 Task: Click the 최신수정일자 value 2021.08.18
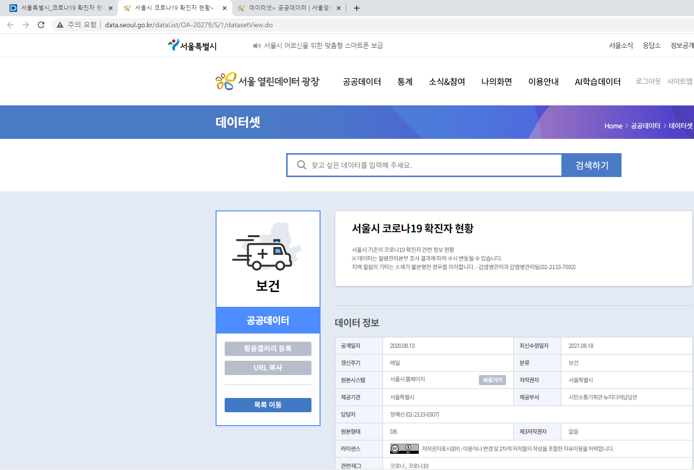(581, 346)
